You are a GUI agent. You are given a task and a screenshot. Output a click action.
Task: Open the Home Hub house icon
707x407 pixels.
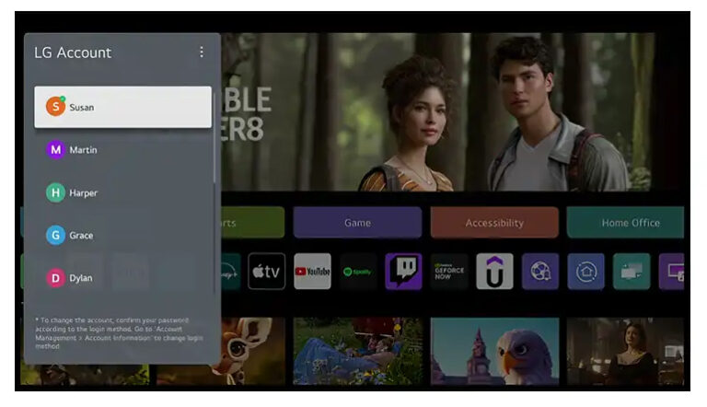pos(585,272)
